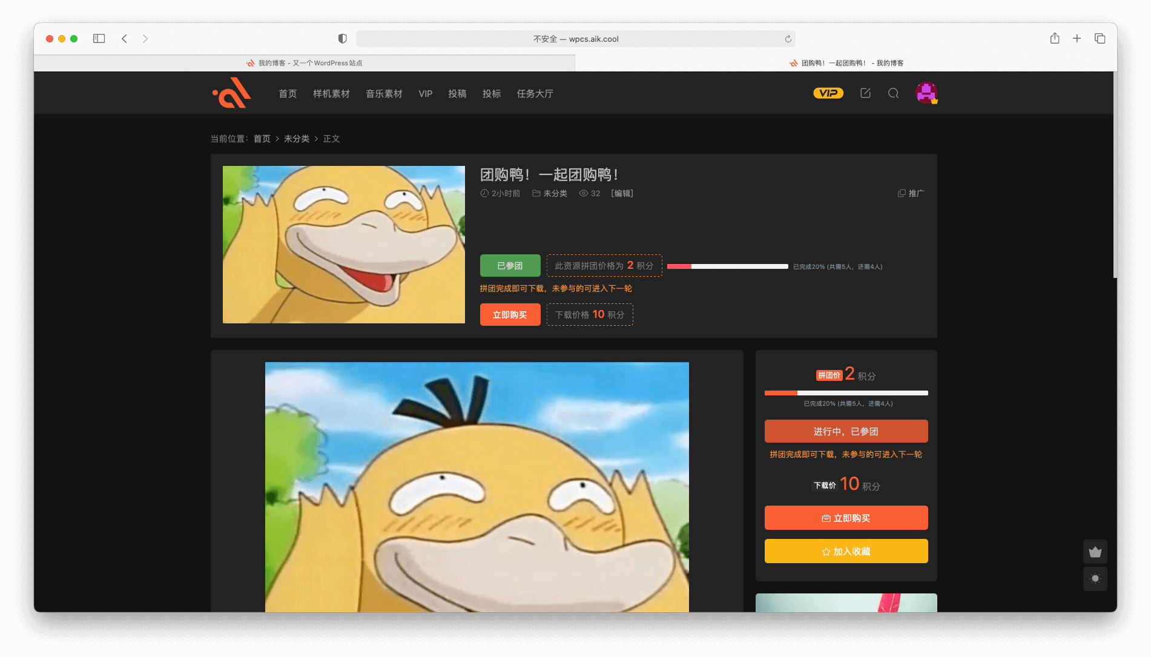Image resolution: width=1151 pixels, height=657 pixels.
Task: Click the crown floating button
Action: coord(1095,552)
